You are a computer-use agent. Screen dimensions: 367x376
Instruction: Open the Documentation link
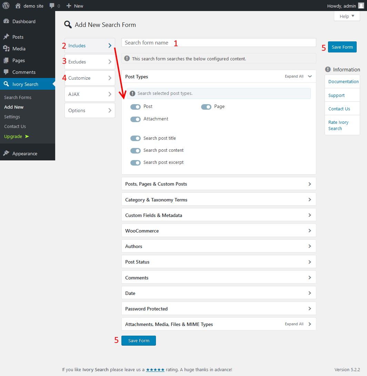(343, 81)
